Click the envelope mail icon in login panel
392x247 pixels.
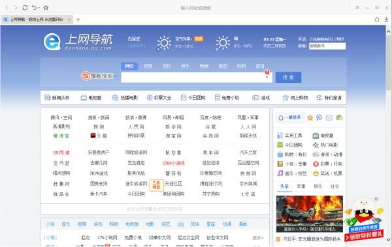coord(329,118)
